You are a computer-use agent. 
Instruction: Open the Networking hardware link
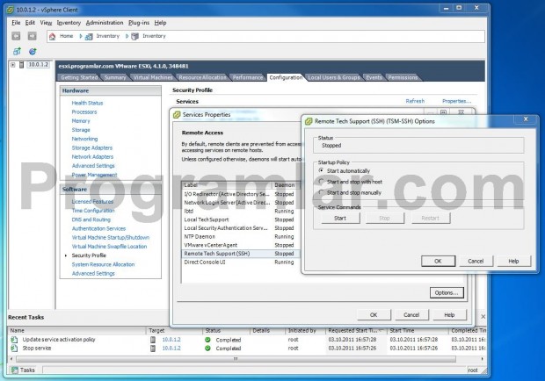click(84, 139)
